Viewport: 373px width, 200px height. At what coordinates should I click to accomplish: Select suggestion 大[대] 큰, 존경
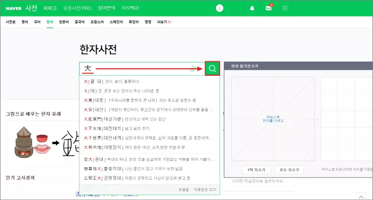coord(149,91)
